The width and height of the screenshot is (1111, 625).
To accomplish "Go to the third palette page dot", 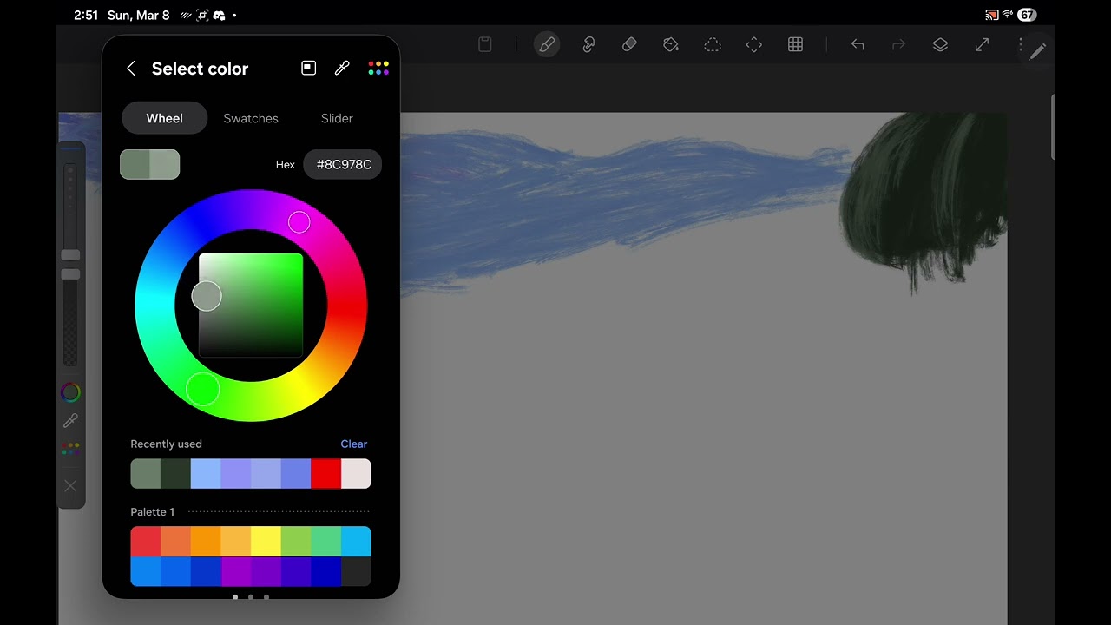I will (x=266, y=596).
